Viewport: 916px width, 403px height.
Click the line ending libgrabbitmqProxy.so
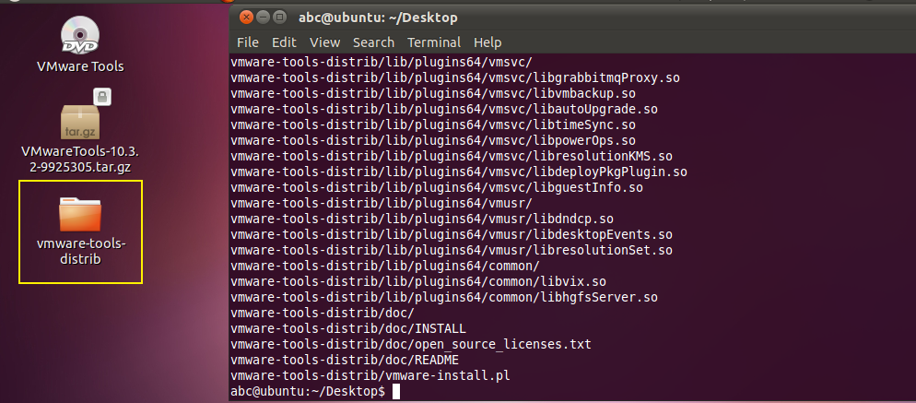[x=455, y=77]
